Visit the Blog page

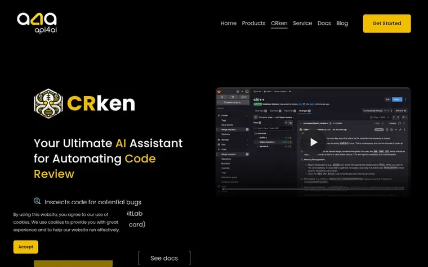tap(342, 24)
